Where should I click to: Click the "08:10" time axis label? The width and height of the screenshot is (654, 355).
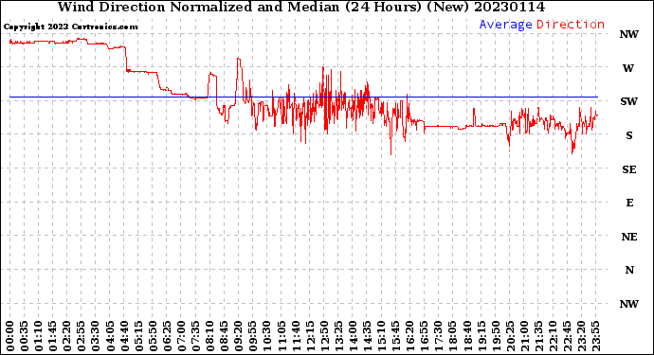click(x=209, y=336)
